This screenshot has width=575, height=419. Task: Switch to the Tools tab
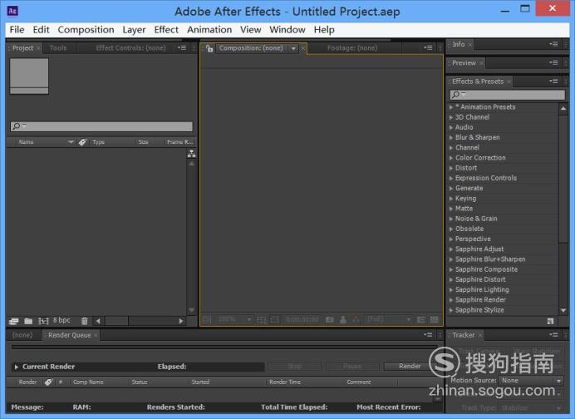(x=58, y=48)
